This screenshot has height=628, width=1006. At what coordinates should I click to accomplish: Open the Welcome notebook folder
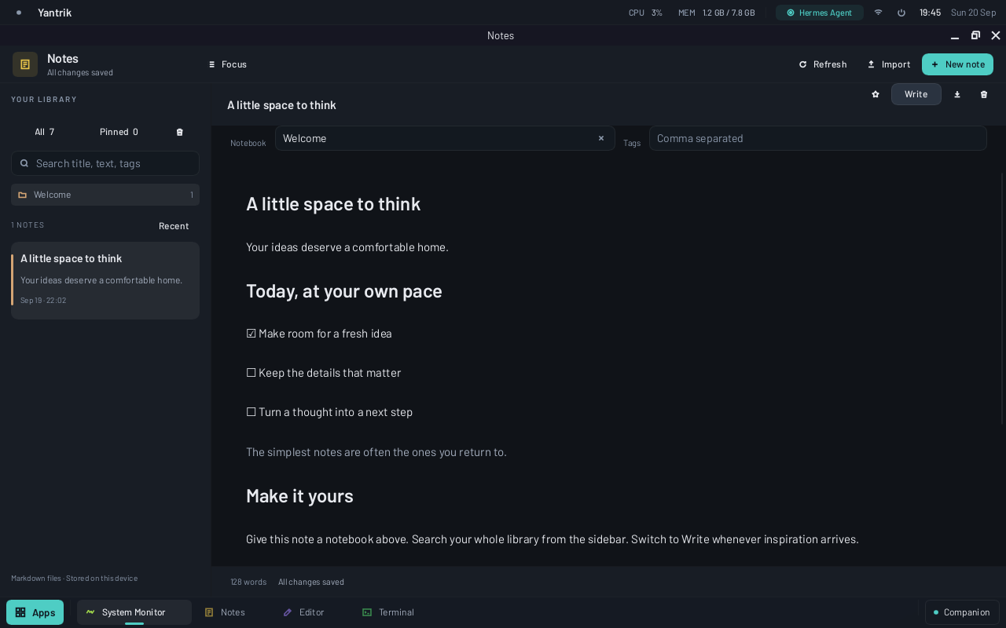105,195
